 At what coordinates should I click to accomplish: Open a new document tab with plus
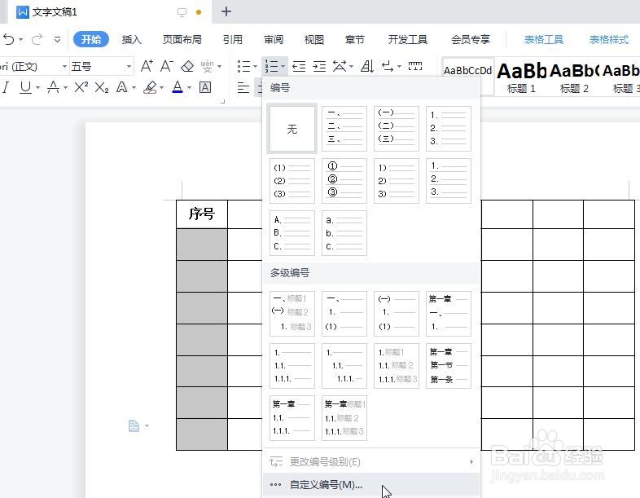click(x=226, y=11)
